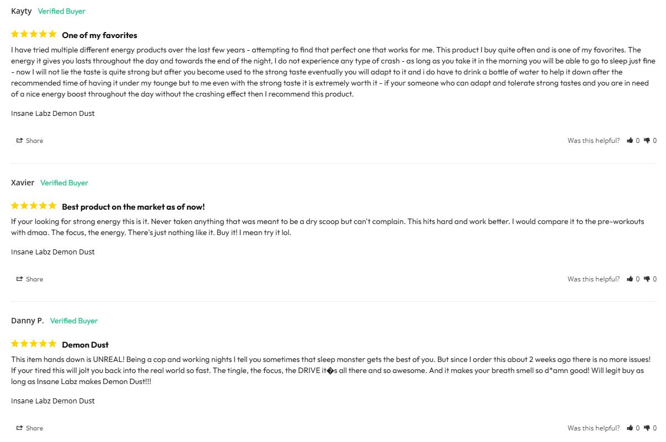Screen dimensions: 666x442
Task: Downvote Xavier's review
Action: 647,279
